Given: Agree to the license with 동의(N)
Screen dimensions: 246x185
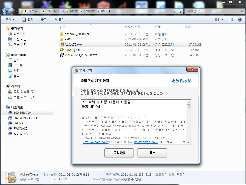Looking at the screenshot, I should point(119,153).
